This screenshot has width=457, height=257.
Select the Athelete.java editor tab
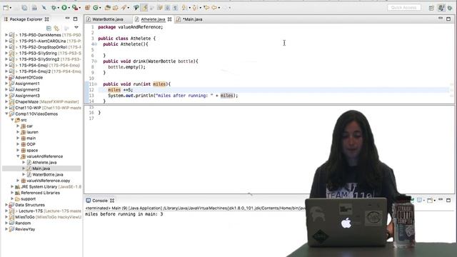tap(153, 19)
